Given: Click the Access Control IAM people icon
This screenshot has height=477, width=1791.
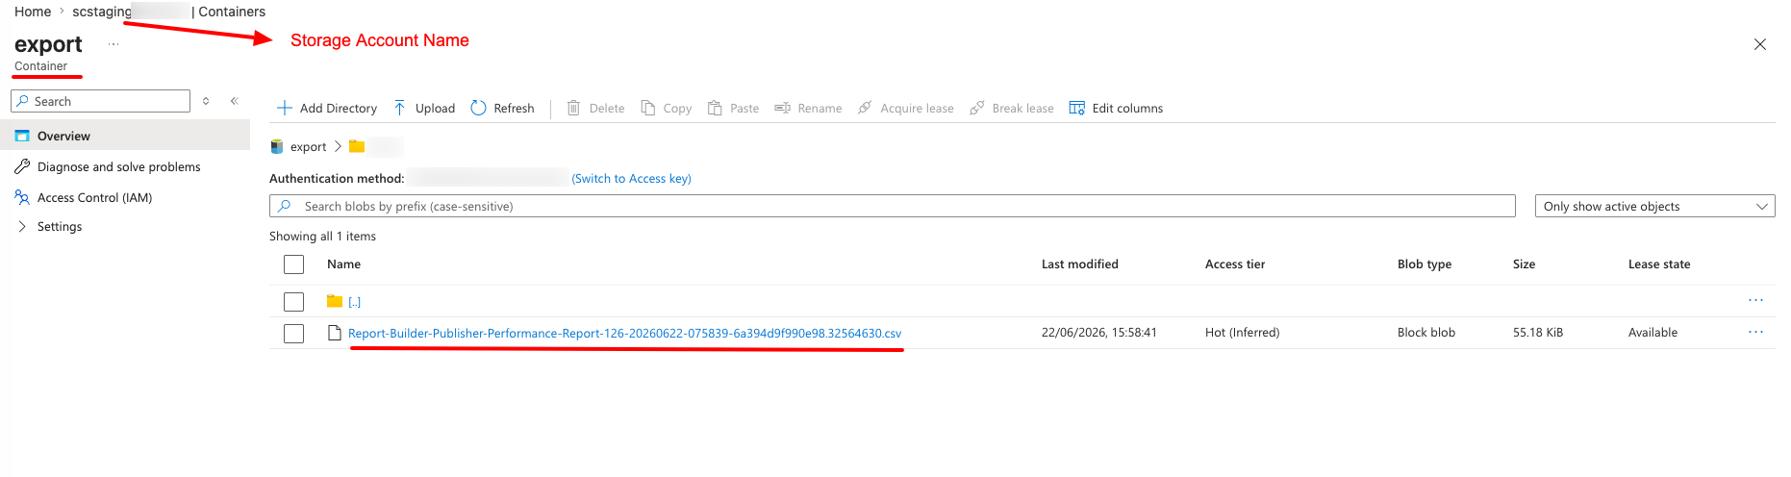Looking at the screenshot, I should (x=22, y=197).
